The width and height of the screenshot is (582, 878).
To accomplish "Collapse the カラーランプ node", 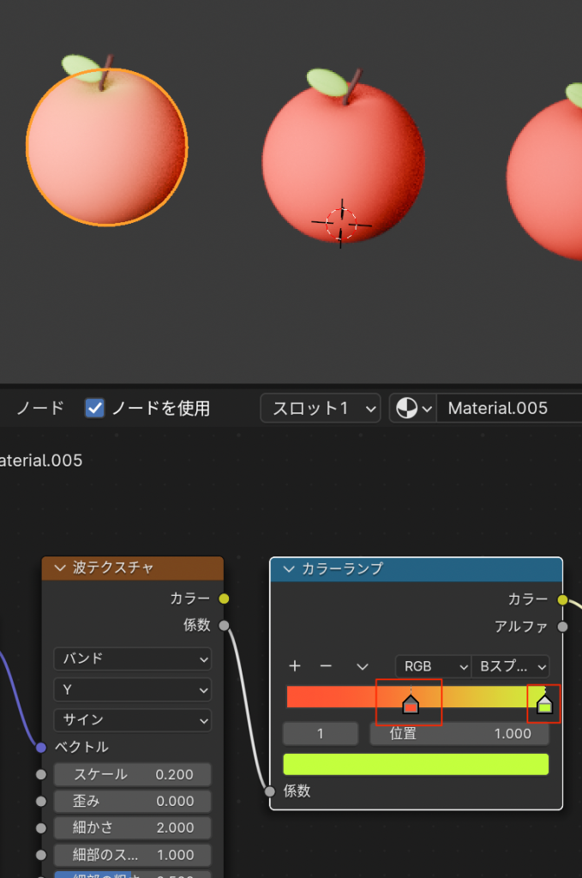I will coord(288,568).
